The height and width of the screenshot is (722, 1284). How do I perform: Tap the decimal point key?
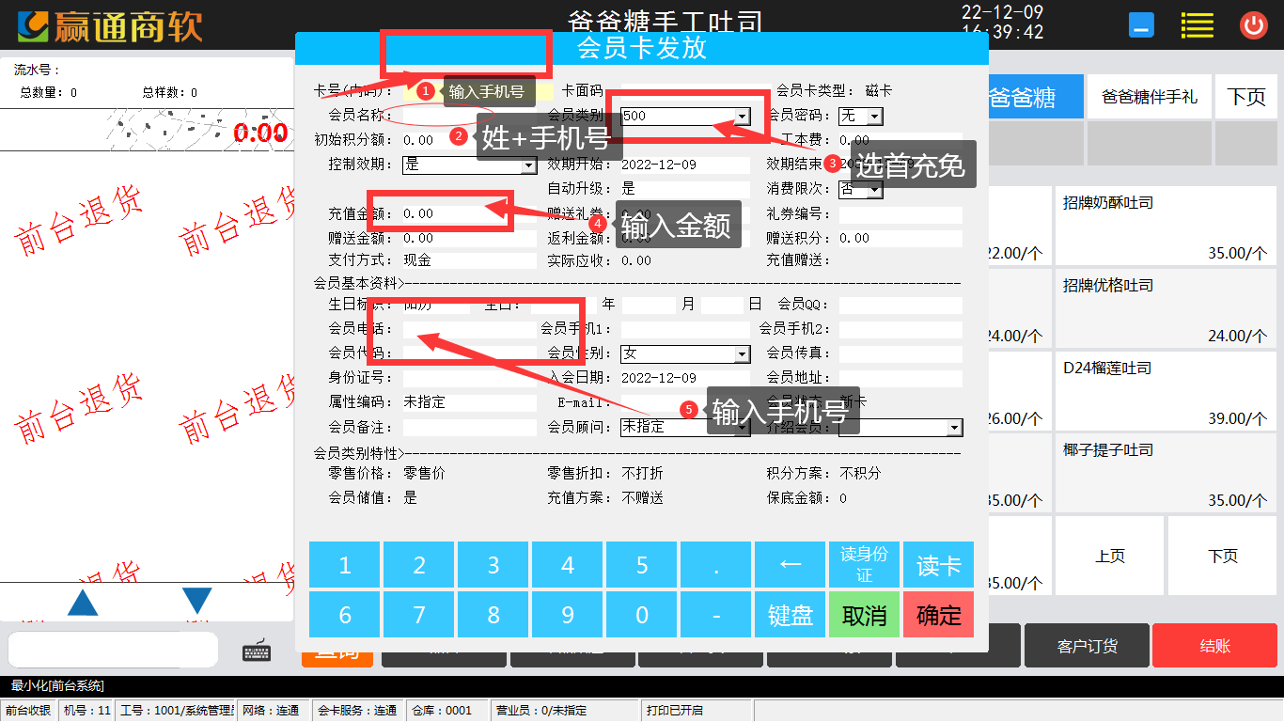click(716, 565)
